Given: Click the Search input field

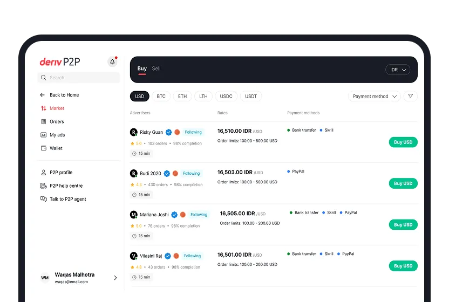Looking at the screenshot, I should point(79,78).
